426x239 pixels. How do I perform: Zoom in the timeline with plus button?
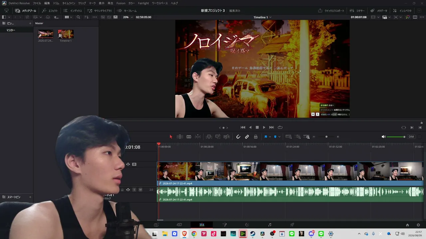(338, 137)
